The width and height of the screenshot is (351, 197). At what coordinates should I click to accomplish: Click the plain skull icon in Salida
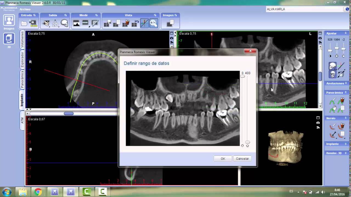point(64,24)
